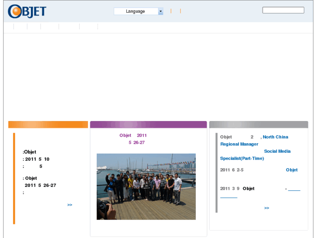Open North China Regional Manager job link

click(275, 137)
